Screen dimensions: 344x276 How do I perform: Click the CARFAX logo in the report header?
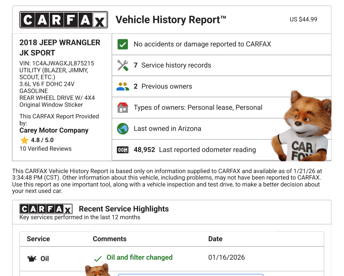(64, 20)
